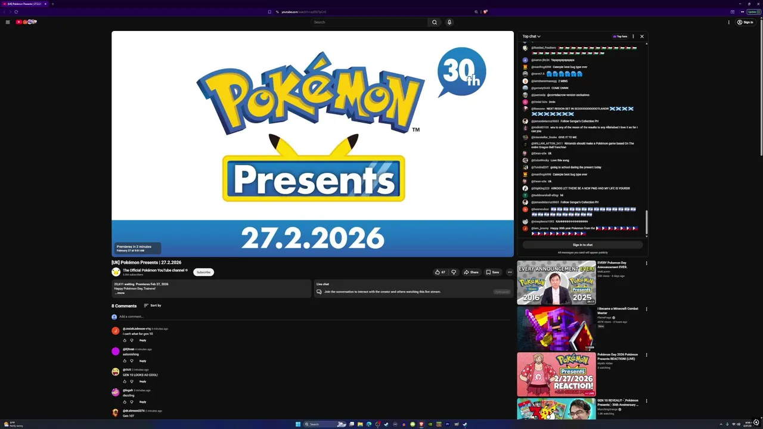Screen dimensions: 763x429
Task: Open the Sort by comments dropdown
Action: coord(153,306)
